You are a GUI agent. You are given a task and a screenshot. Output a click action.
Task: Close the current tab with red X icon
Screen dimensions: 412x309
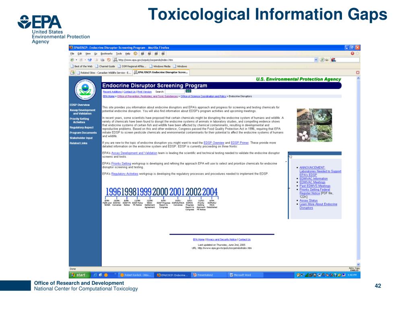[358, 72]
